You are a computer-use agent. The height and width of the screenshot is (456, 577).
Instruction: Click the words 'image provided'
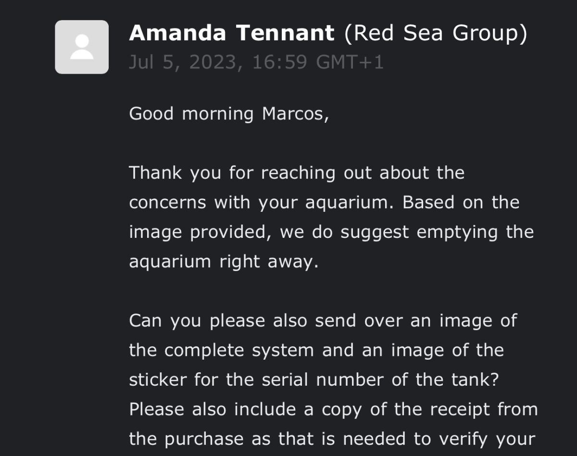click(198, 232)
